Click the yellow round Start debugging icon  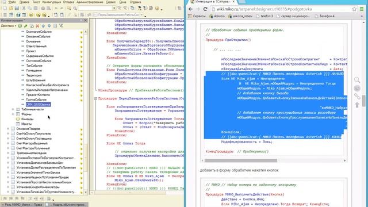point(31,15)
